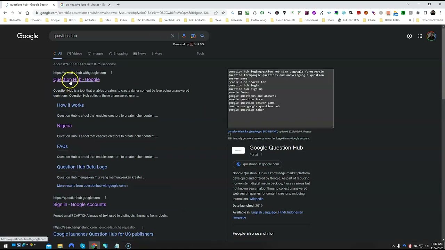Open options for the Sign in result
Viewport: 445px width, 250px height.
click(105, 198)
